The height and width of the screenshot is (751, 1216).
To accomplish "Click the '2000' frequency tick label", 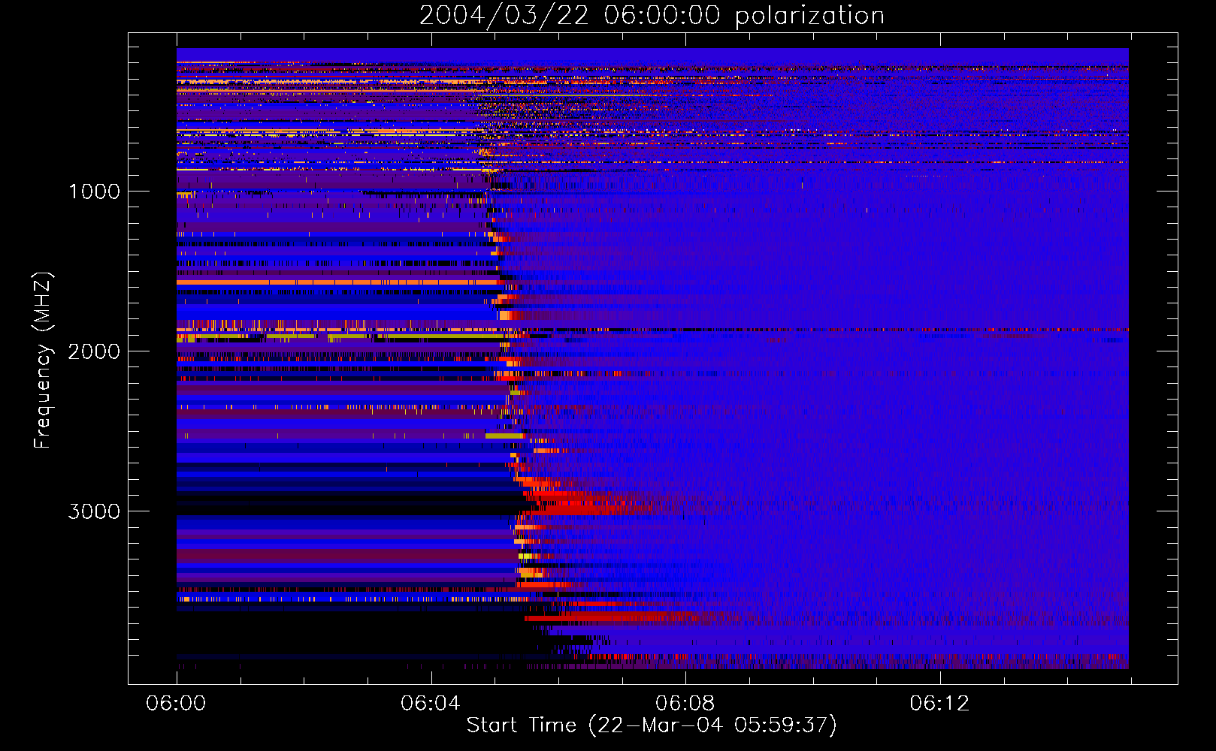I will pyautogui.click(x=95, y=351).
